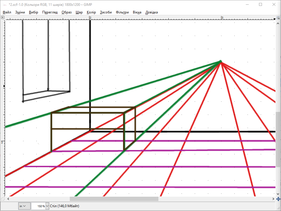Open the Шар menu
281x211 pixels.
(x=79, y=12)
